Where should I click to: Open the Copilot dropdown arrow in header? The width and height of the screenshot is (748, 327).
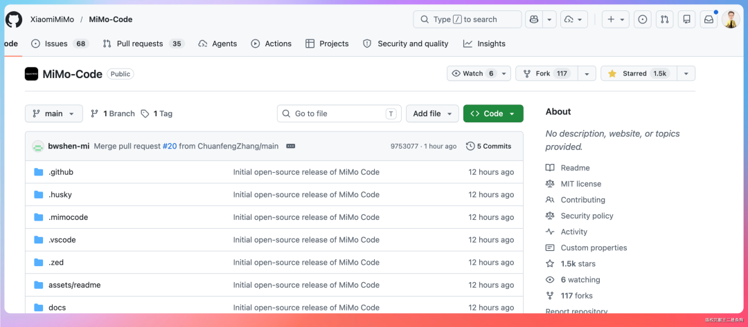(549, 19)
